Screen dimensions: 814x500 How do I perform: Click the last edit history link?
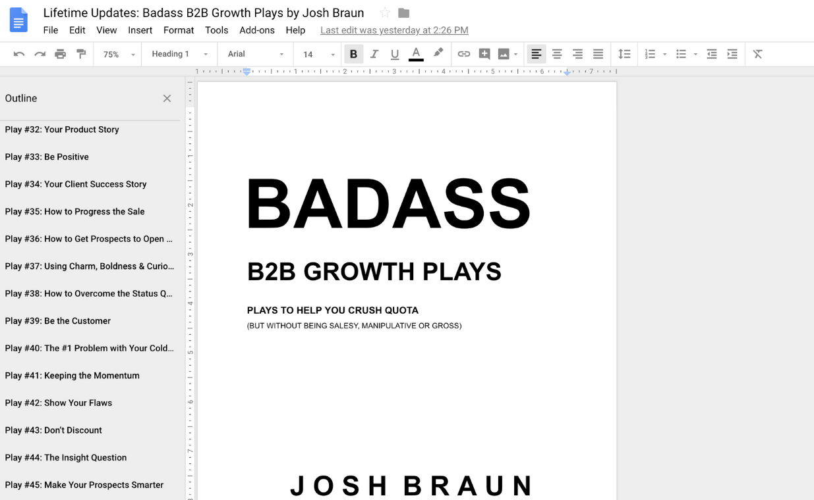point(393,30)
